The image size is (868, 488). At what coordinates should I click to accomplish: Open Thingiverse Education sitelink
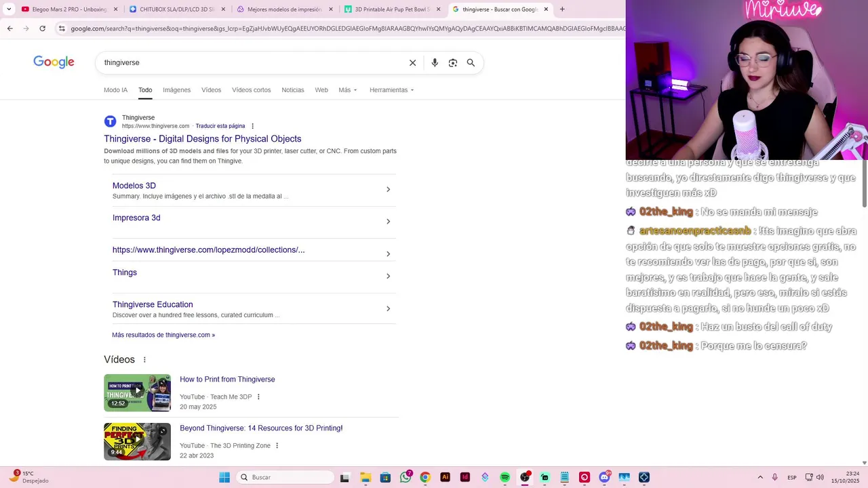point(153,305)
